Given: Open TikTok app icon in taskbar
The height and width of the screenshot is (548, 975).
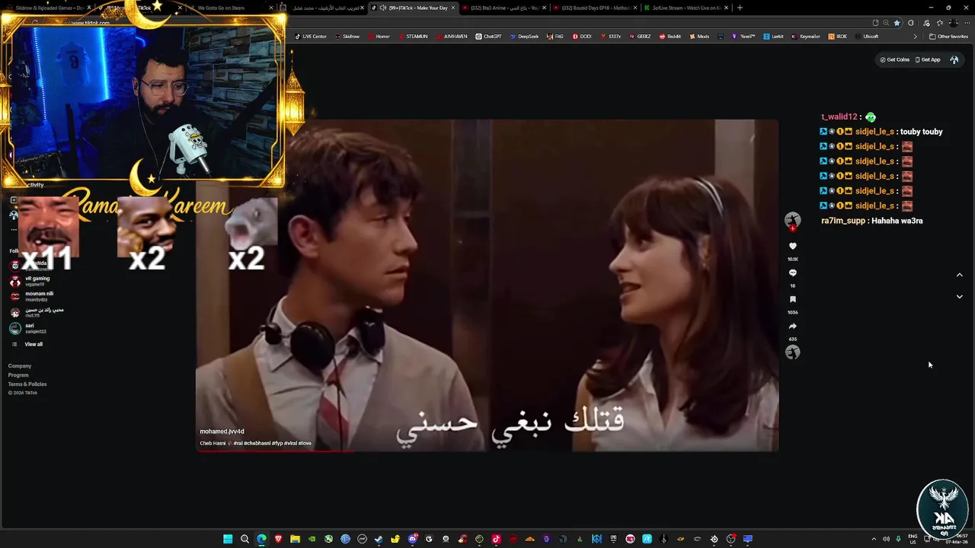Looking at the screenshot, I should [496, 539].
